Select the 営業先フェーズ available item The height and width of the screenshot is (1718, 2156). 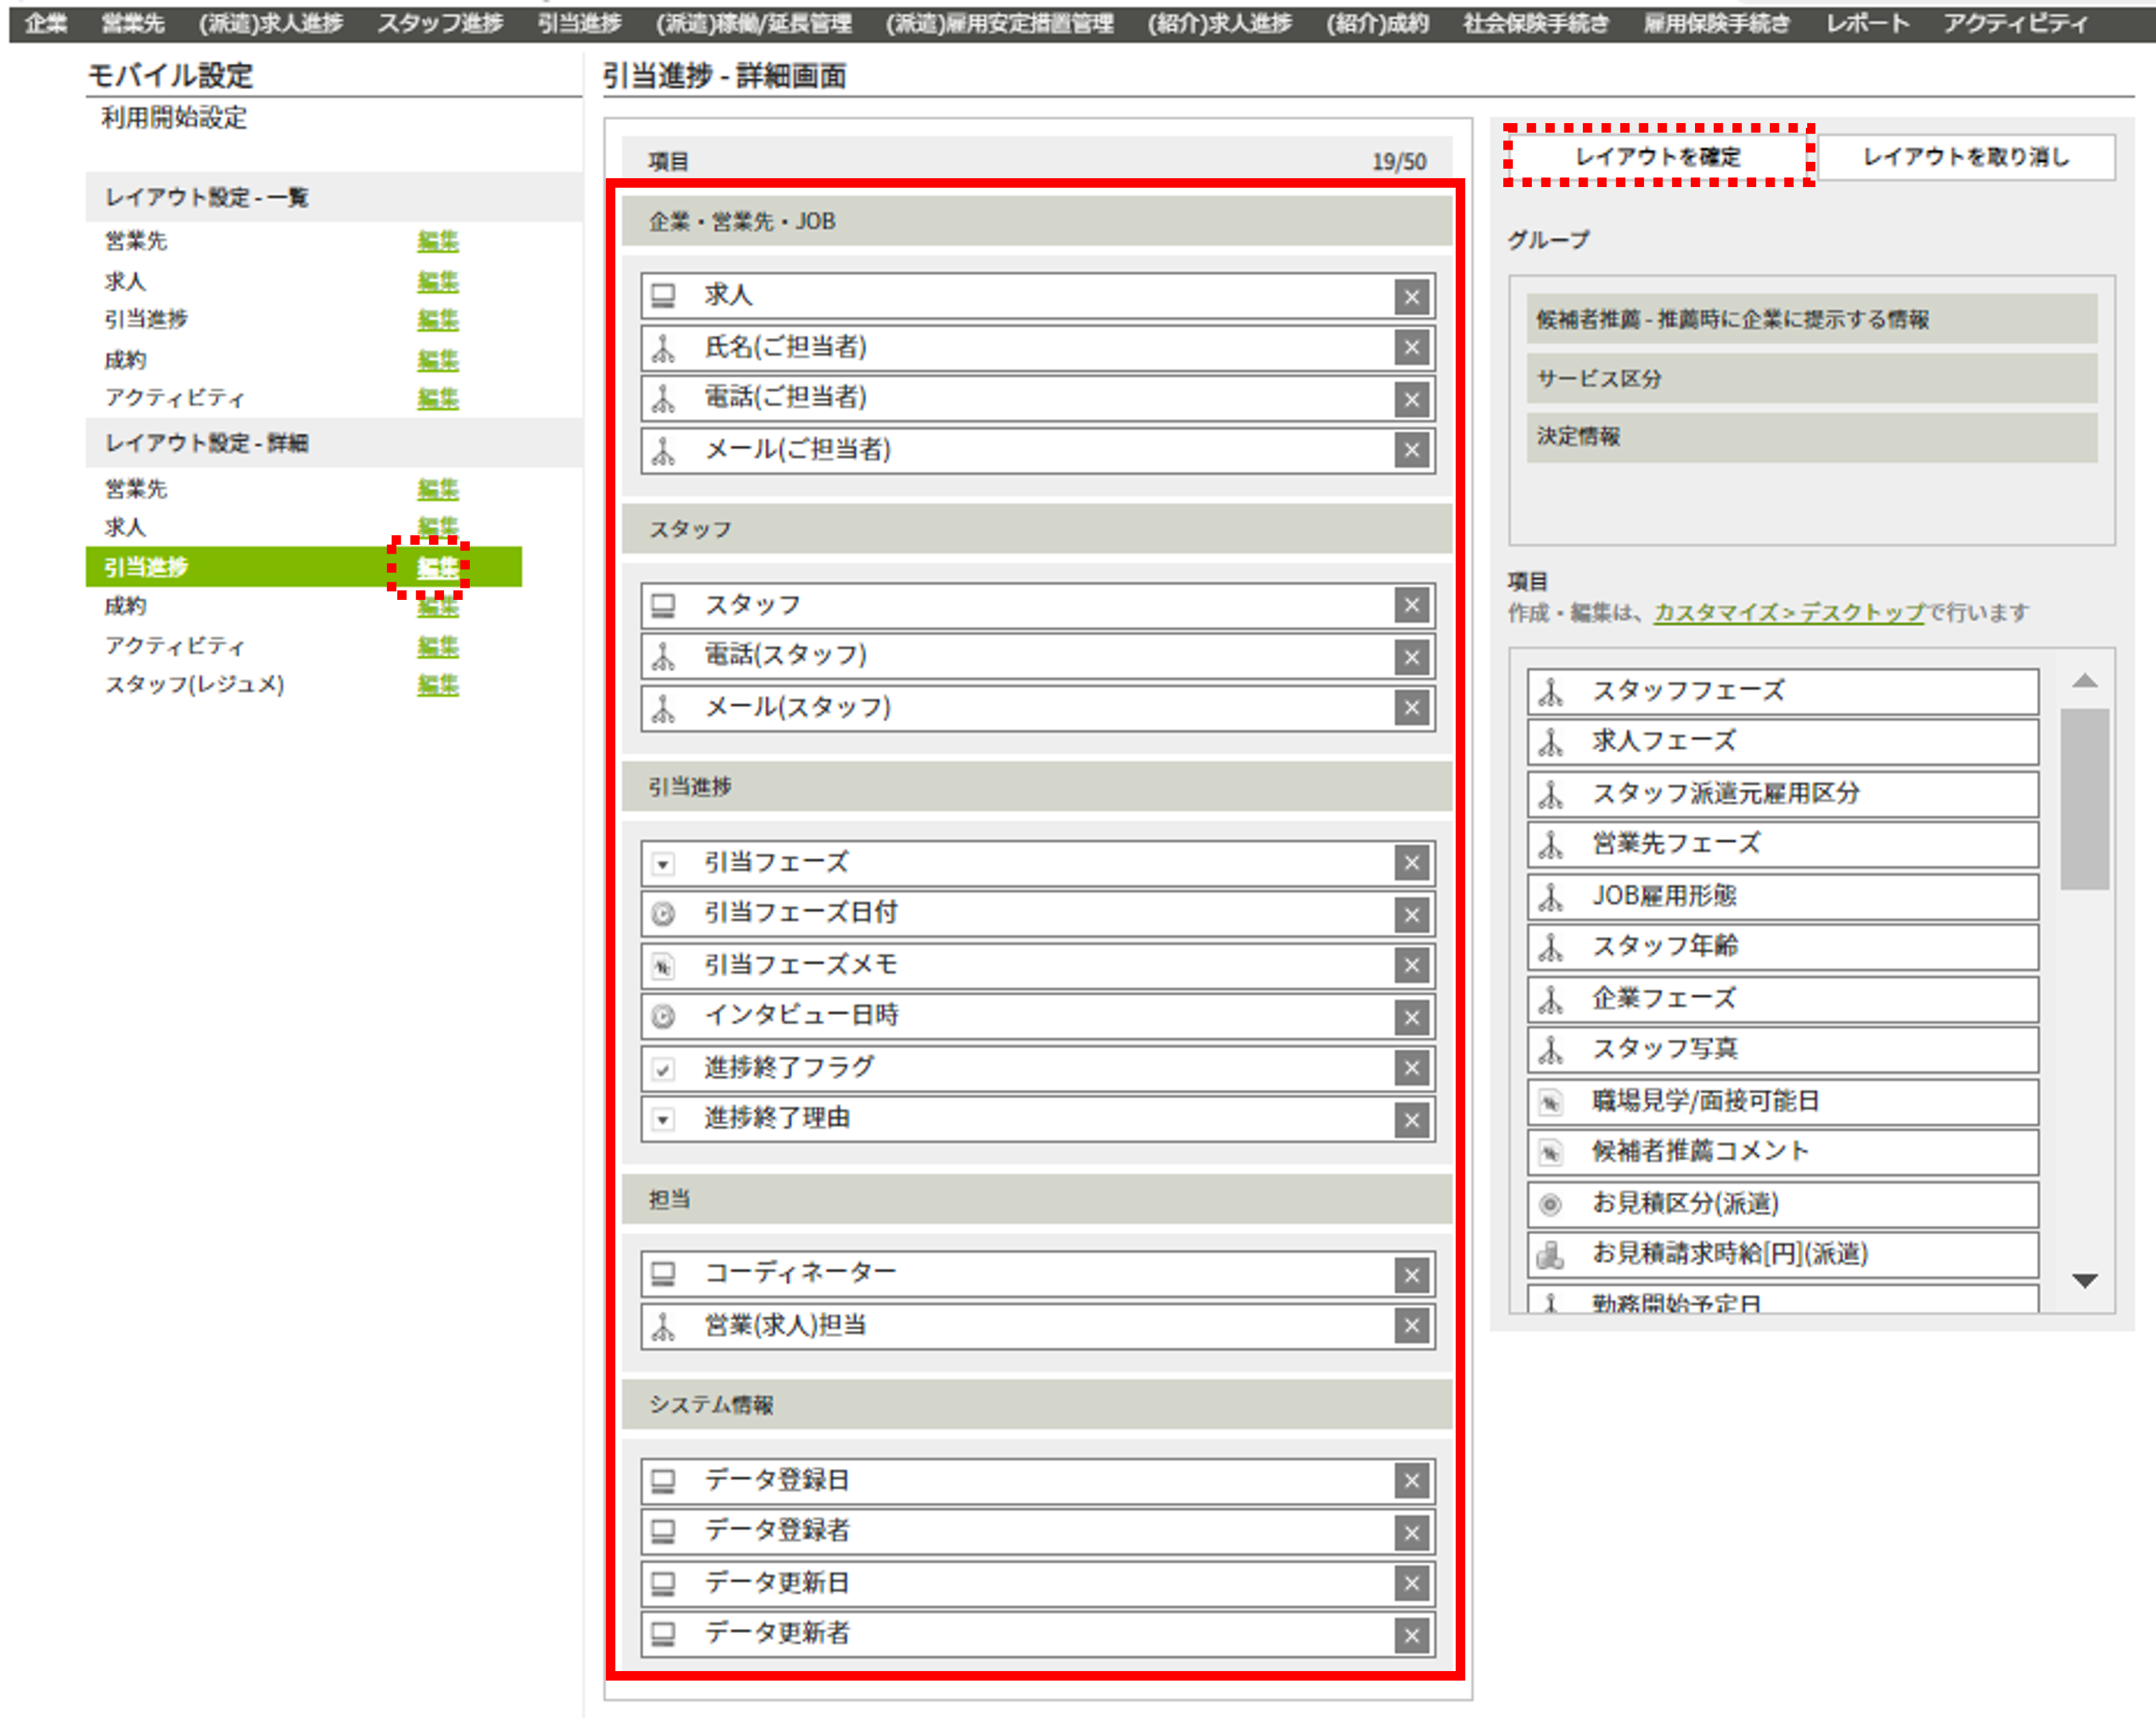coord(1783,845)
